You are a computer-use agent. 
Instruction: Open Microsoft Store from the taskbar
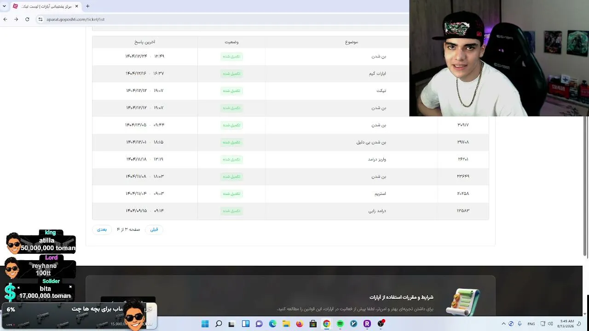(313, 324)
